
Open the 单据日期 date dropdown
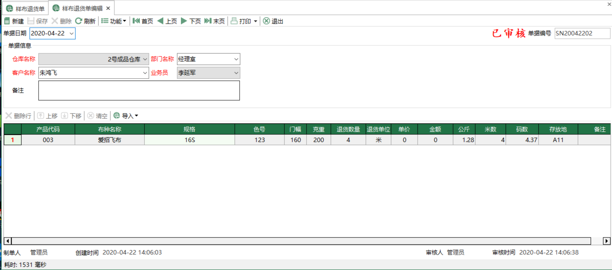tap(71, 33)
